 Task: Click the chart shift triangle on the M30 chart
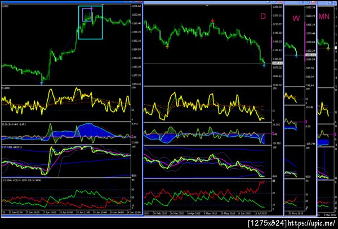[x=103, y=5]
